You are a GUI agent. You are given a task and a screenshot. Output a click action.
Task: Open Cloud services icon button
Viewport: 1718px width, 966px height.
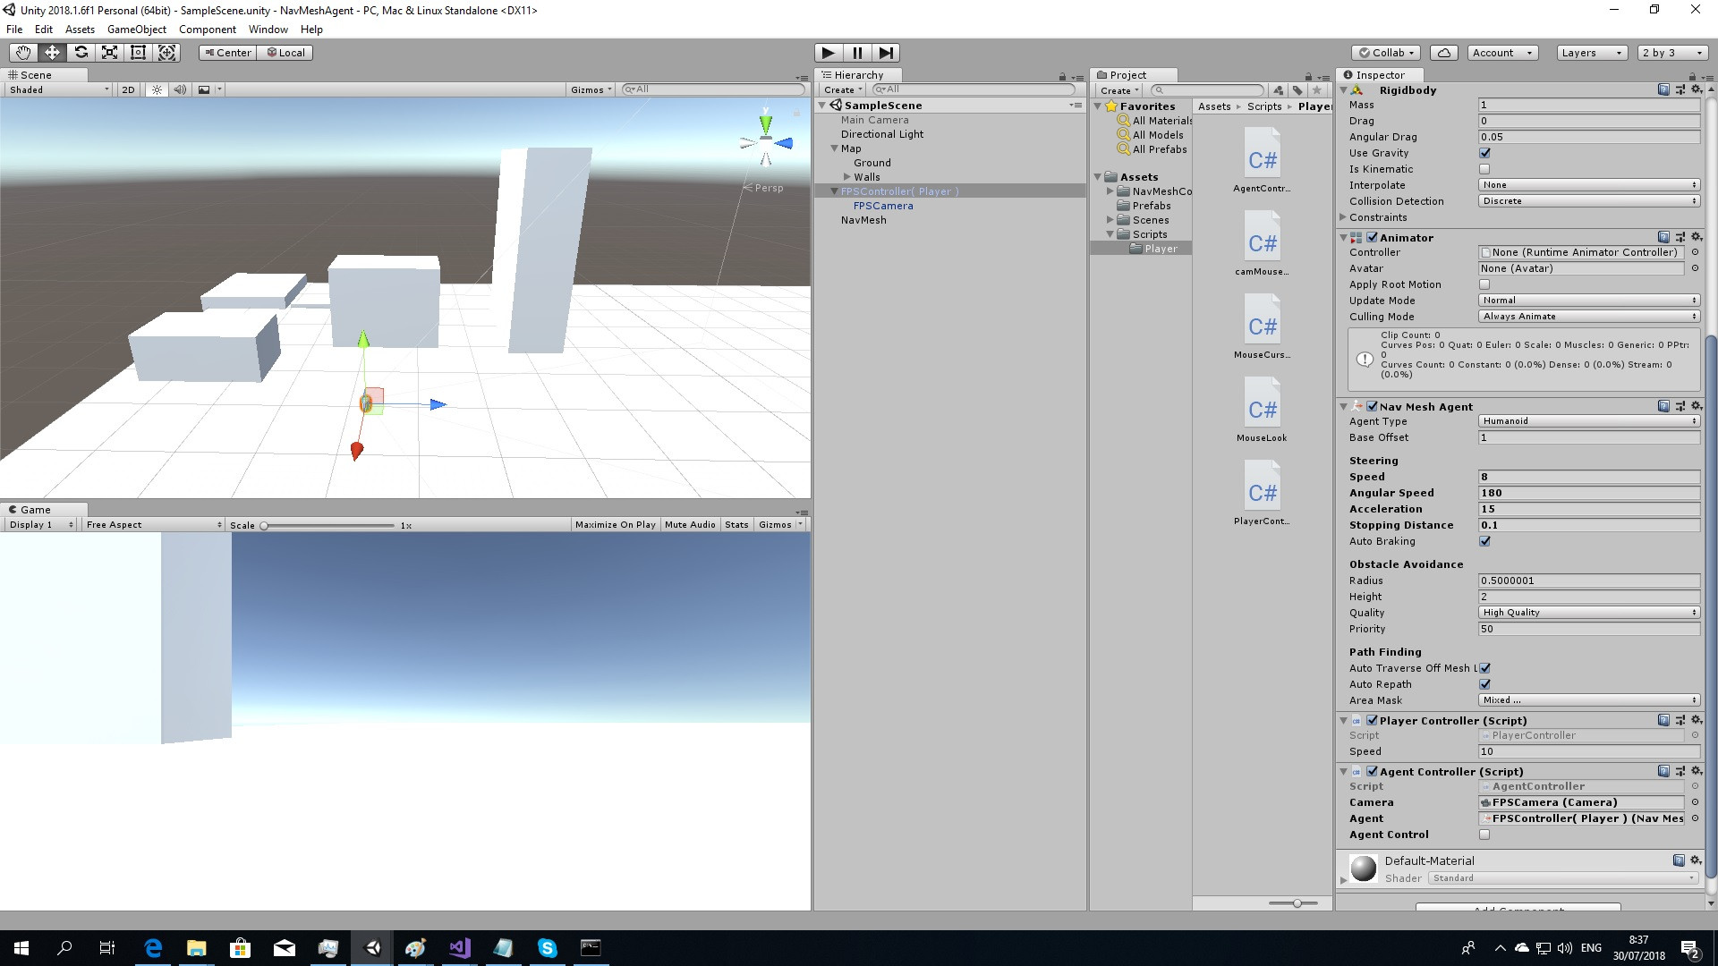point(1444,53)
